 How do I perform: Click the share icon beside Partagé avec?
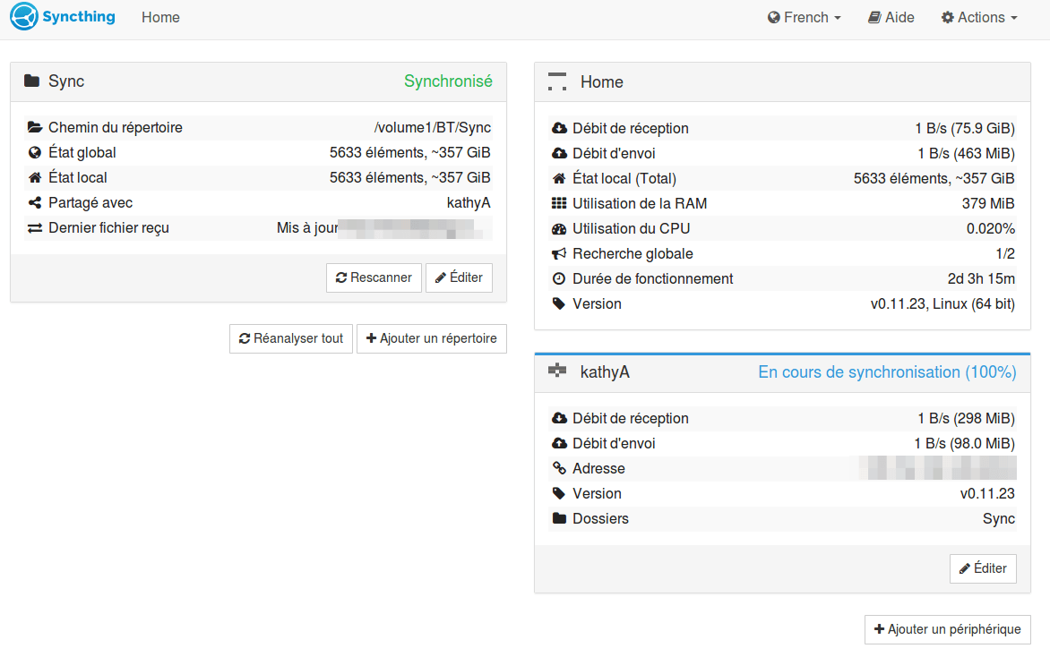pos(35,202)
